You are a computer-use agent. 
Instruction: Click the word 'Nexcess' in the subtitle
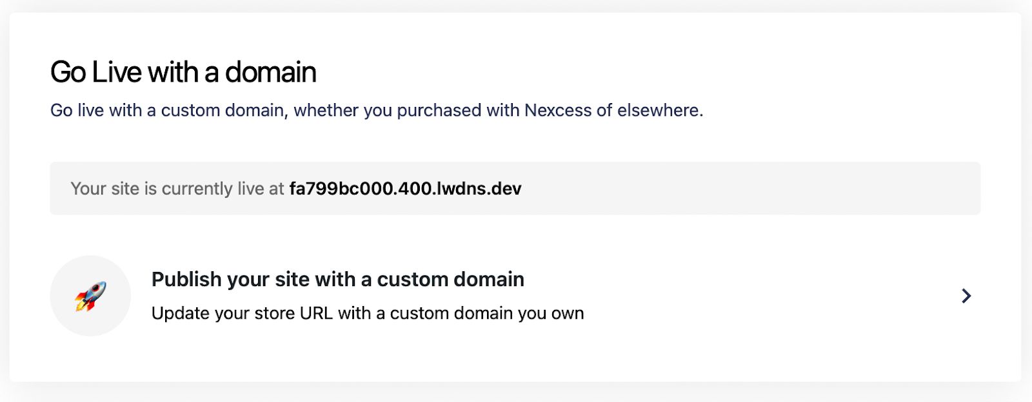click(558, 111)
